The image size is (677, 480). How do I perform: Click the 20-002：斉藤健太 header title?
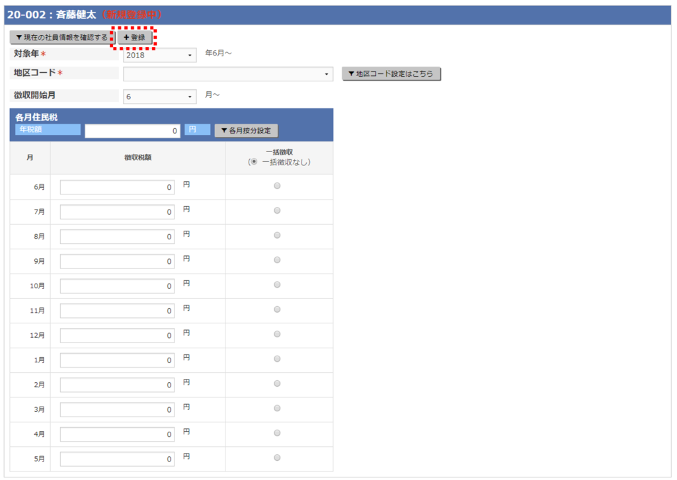click(52, 15)
